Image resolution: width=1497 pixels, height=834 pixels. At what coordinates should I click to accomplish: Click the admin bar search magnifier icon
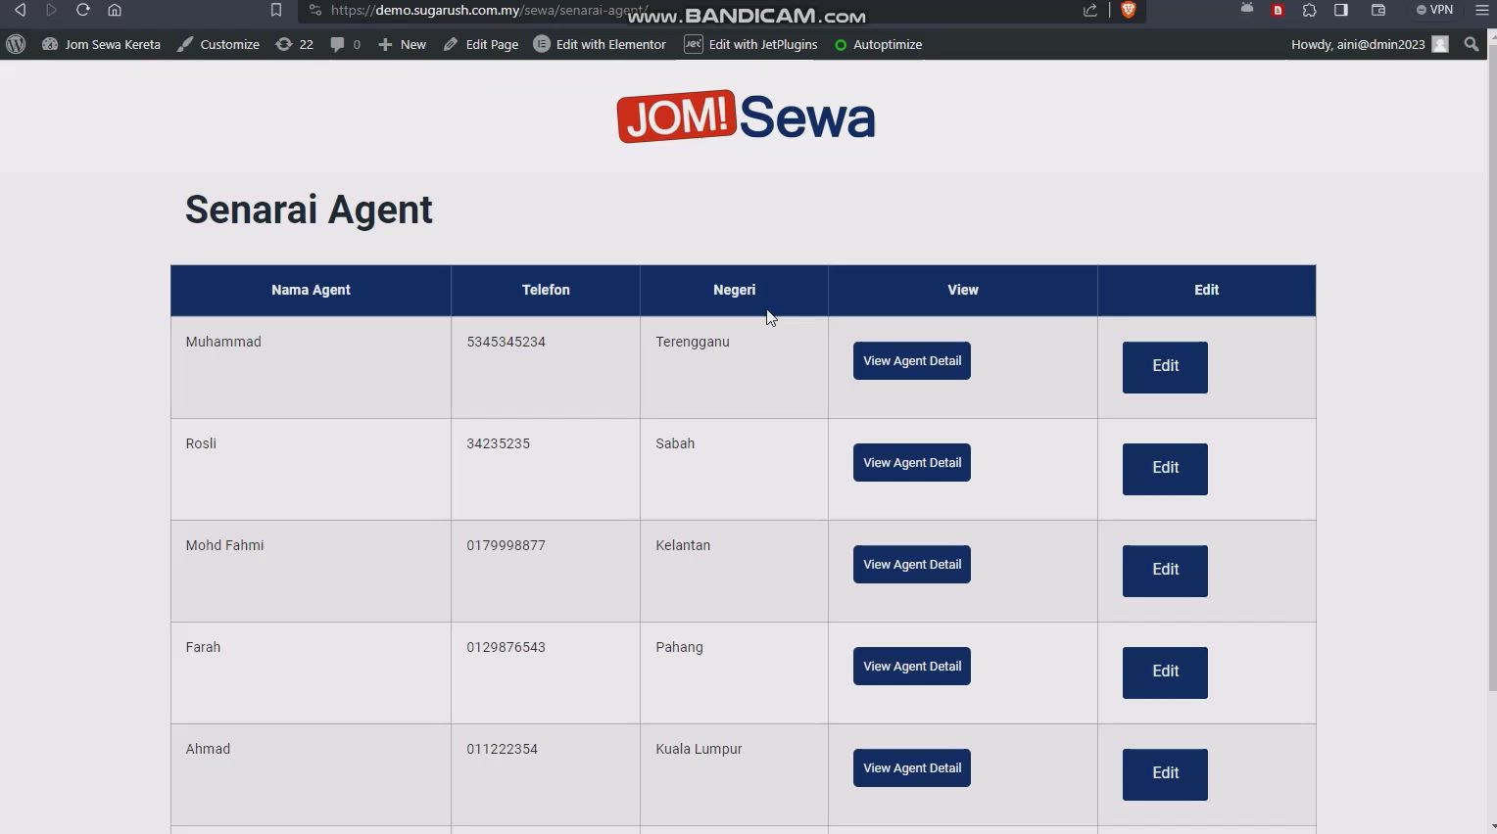pos(1471,45)
